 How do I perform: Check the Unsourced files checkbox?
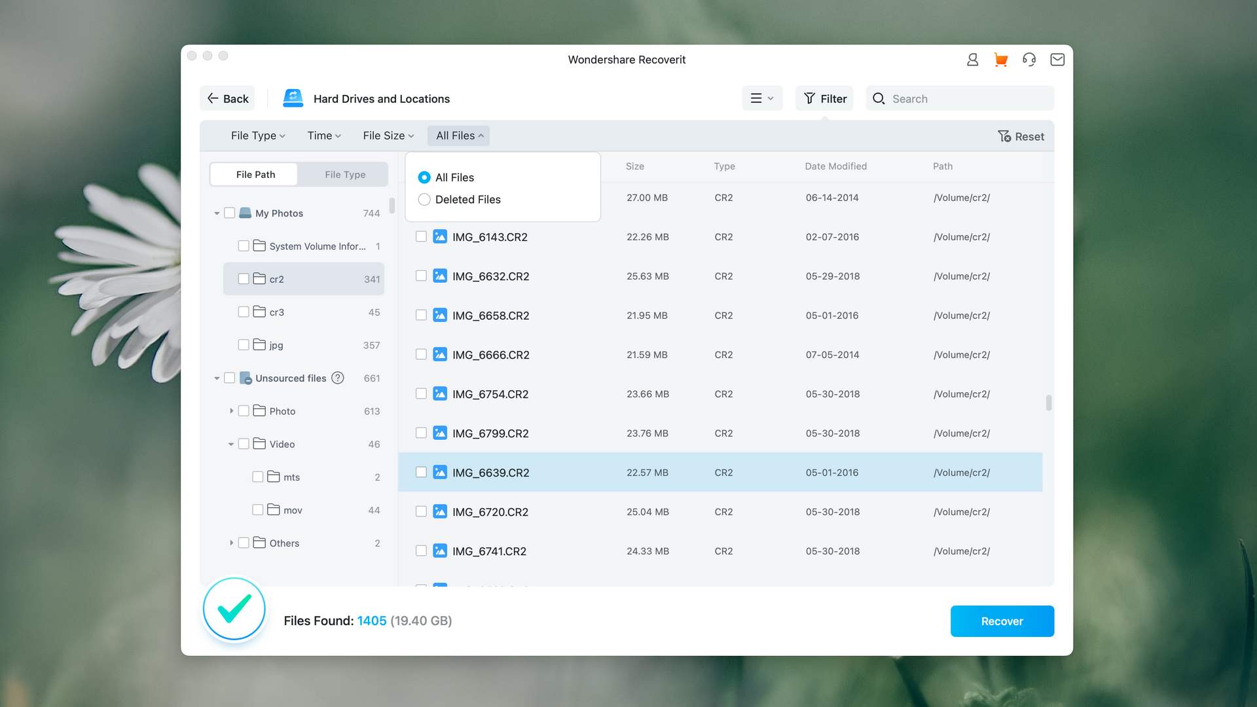[230, 378]
